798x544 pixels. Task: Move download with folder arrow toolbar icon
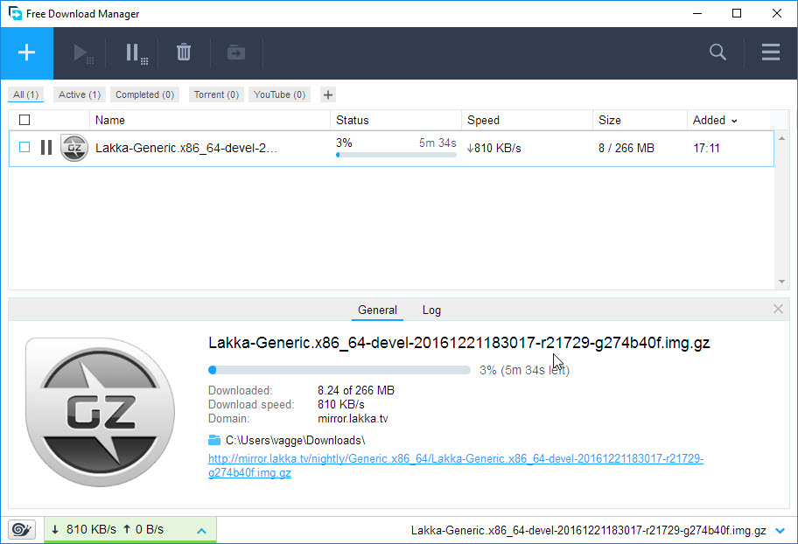point(236,52)
